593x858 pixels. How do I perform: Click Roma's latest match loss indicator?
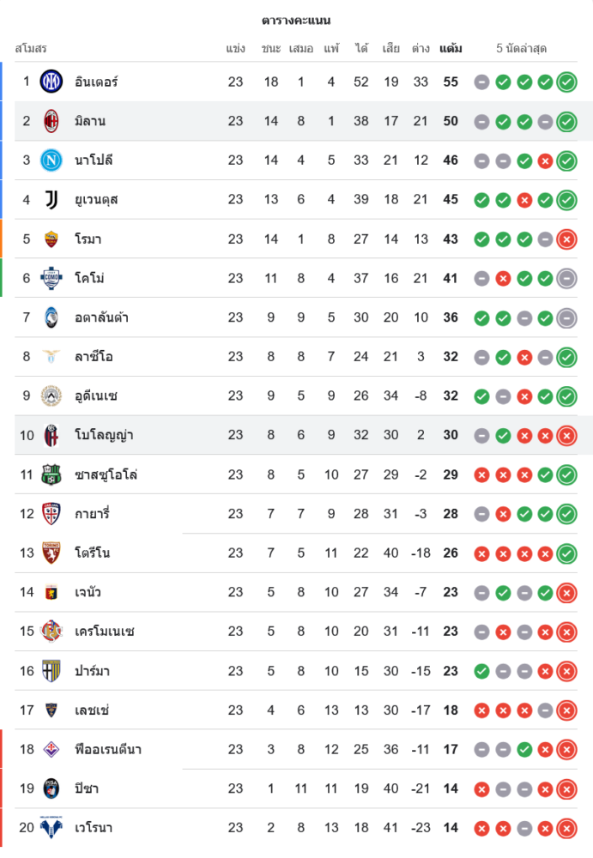coord(566,239)
